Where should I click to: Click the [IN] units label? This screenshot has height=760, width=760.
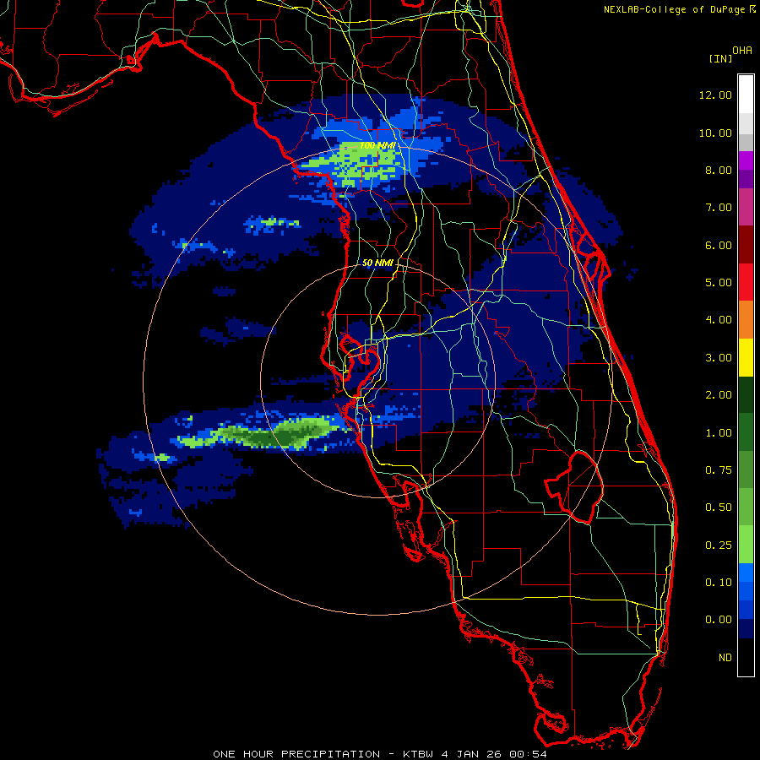click(x=720, y=58)
